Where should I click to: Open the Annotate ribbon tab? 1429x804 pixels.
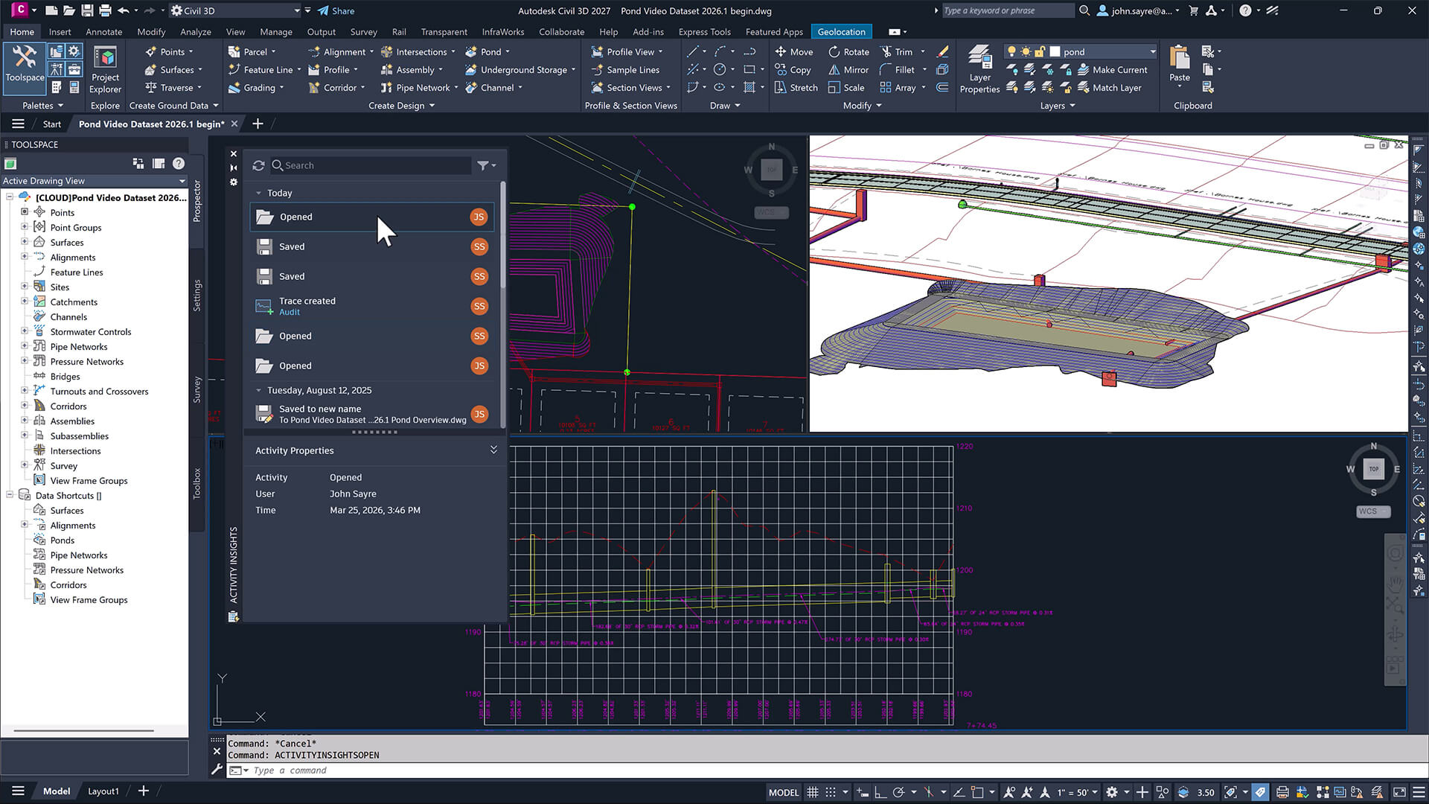click(x=103, y=32)
